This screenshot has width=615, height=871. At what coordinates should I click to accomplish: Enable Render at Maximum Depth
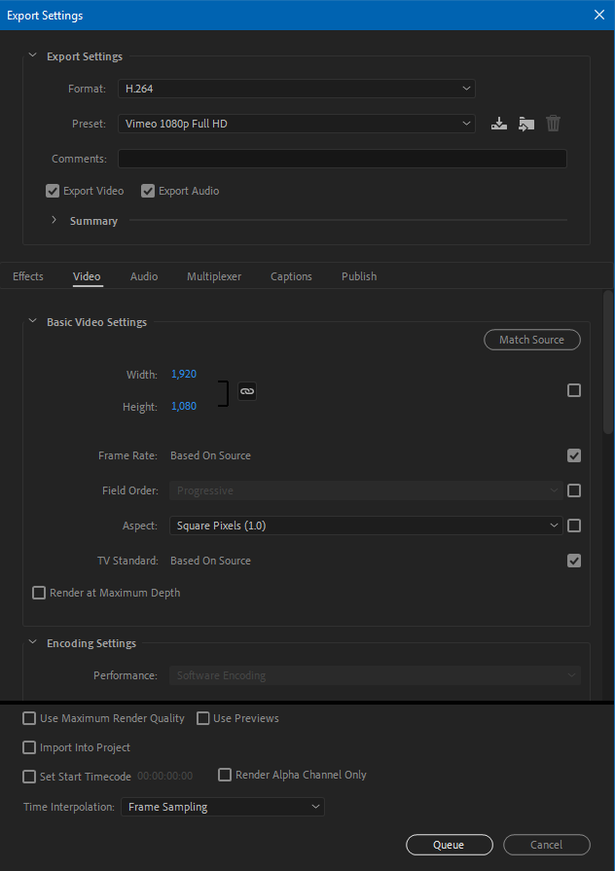(39, 592)
